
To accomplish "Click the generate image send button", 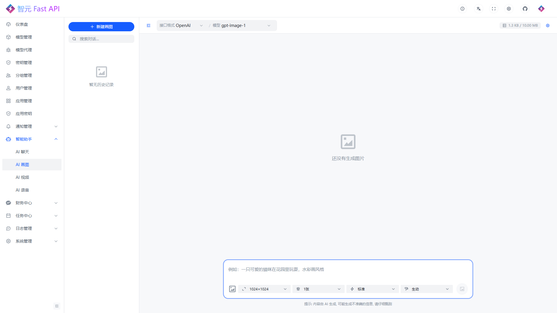I will pos(462,289).
